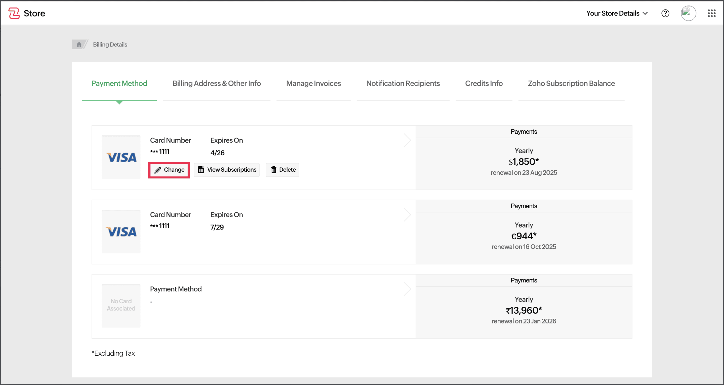The image size is (724, 385).
Task: Click the second VISA card logo
Action: 121,232
